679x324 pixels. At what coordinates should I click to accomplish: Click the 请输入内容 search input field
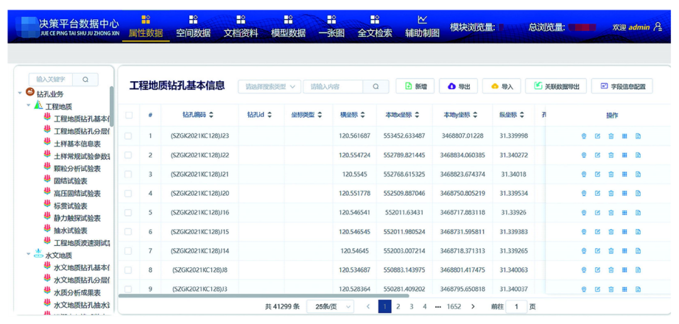333,87
